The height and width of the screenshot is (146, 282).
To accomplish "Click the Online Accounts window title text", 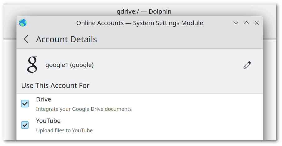I will (139, 23).
